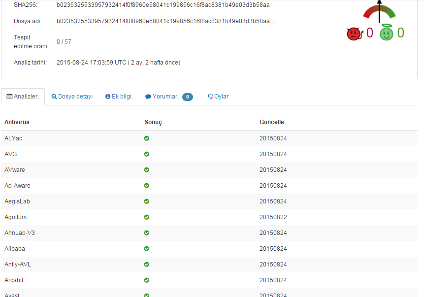The image size is (424, 297).
Task: Switch to the Dosya detayı tab
Action: 72,97
